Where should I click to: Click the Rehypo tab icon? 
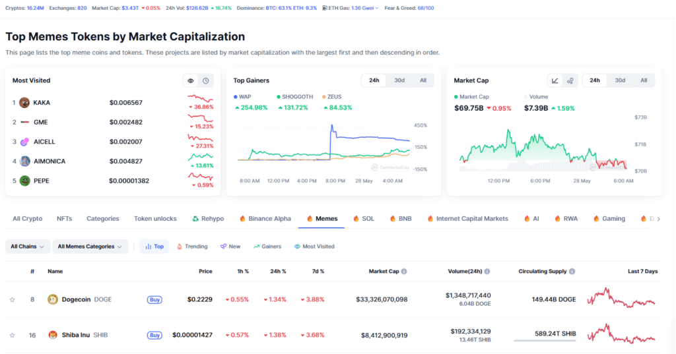pyautogui.click(x=195, y=219)
